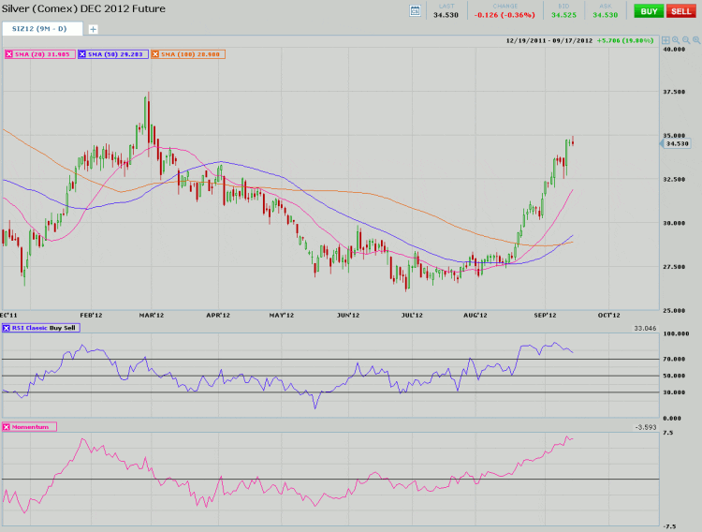This screenshot has width=702, height=532.
Task: Remove the SMA (20) indicator
Action: point(9,55)
